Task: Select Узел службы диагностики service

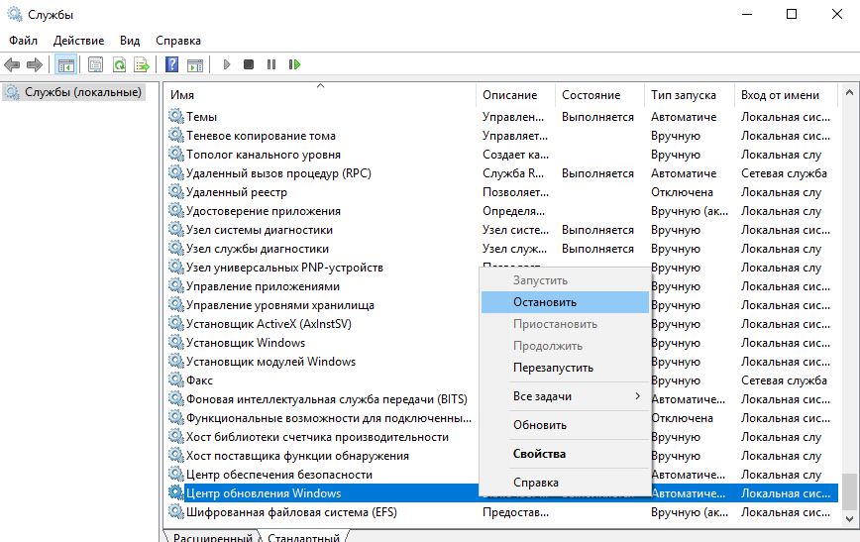Action: (x=258, y=249)
